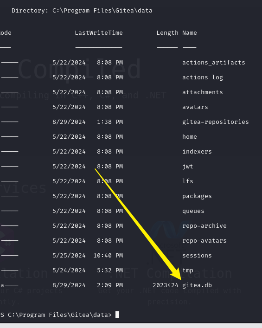The height and width of the screenshot is (328, 262).
Task: Click the packages directory name
Action: (197, 196)
